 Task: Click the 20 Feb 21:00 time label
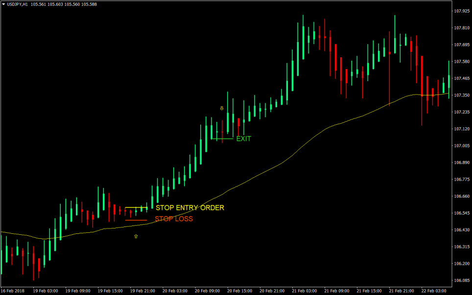point(272,291)
